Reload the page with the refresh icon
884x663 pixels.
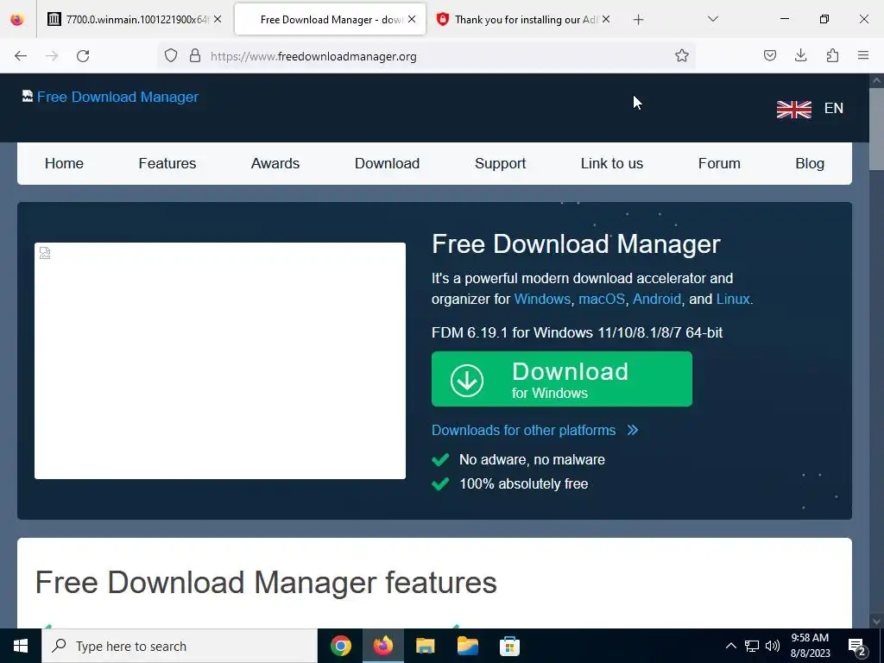[x=83, y=56]
